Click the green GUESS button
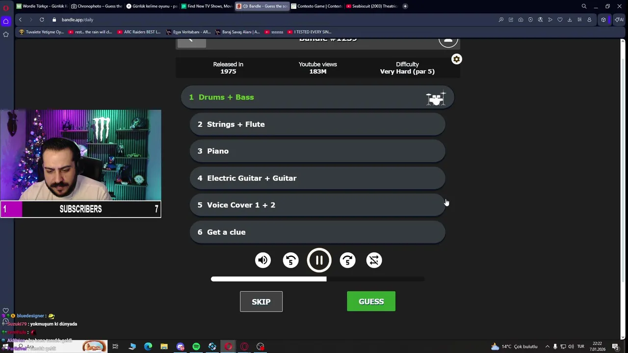628x353 pixels. pos(371,302)
